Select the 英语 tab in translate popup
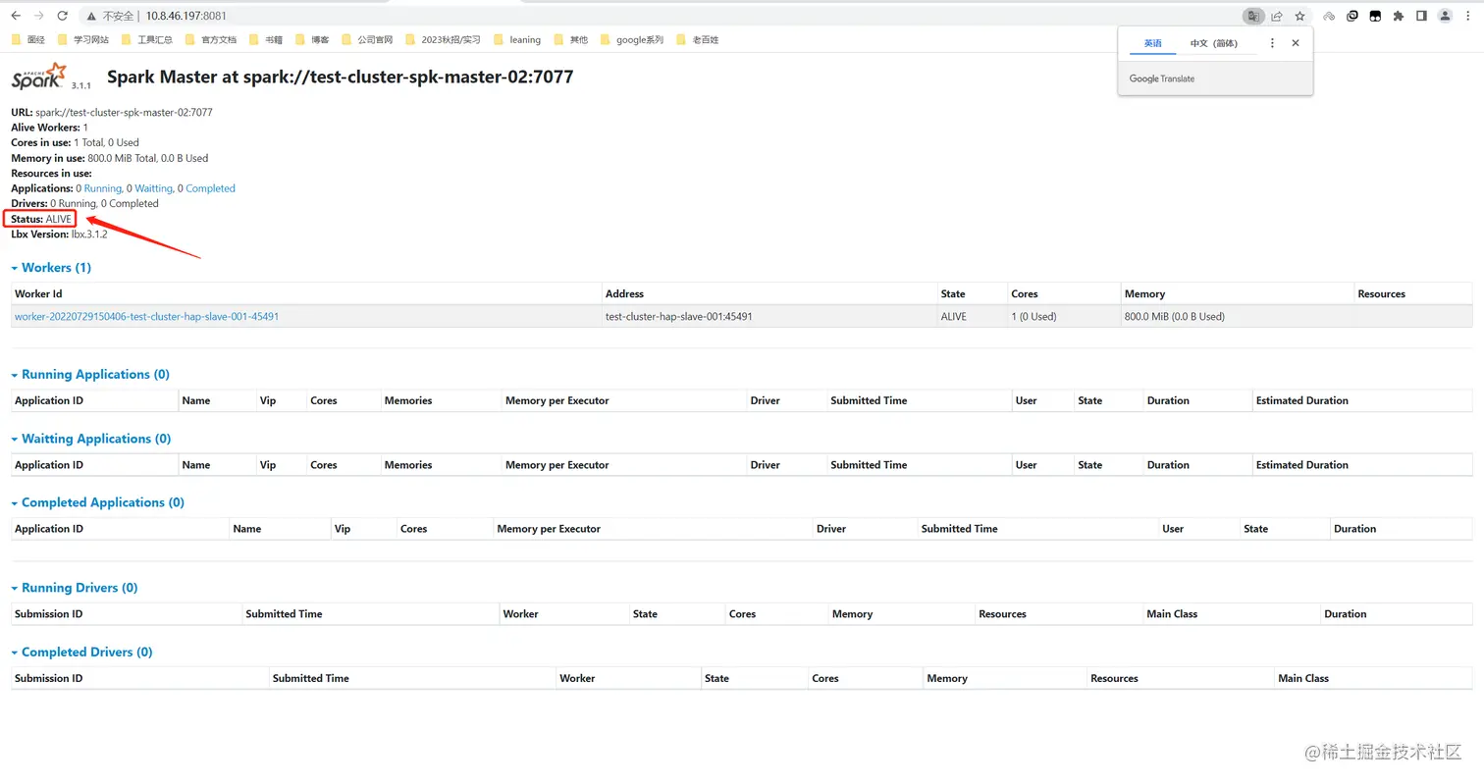This screenshot has height=784, width=1484. (1152, 43)
